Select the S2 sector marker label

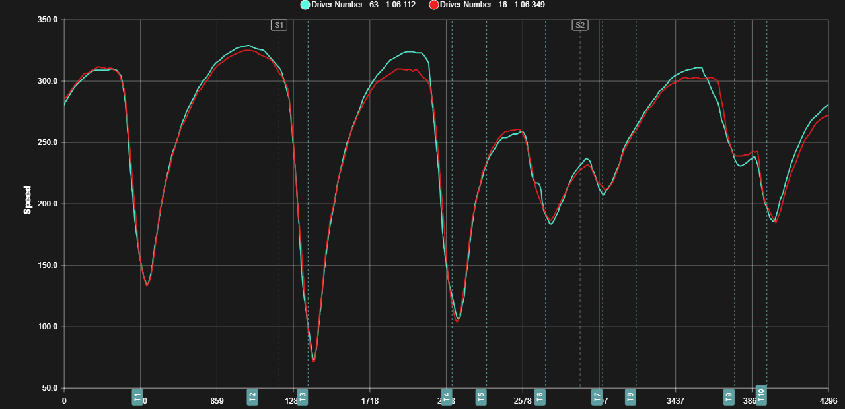580,25
